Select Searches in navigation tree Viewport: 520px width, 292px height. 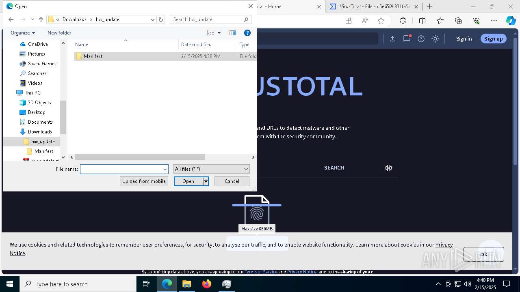pos(37,73)
